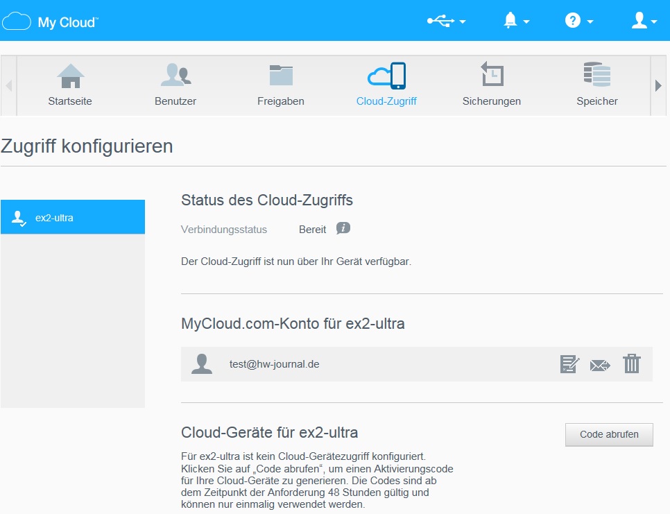Open the notifications bell icon
This screenshot has width=670, height=514.
(x=510, y=20)
